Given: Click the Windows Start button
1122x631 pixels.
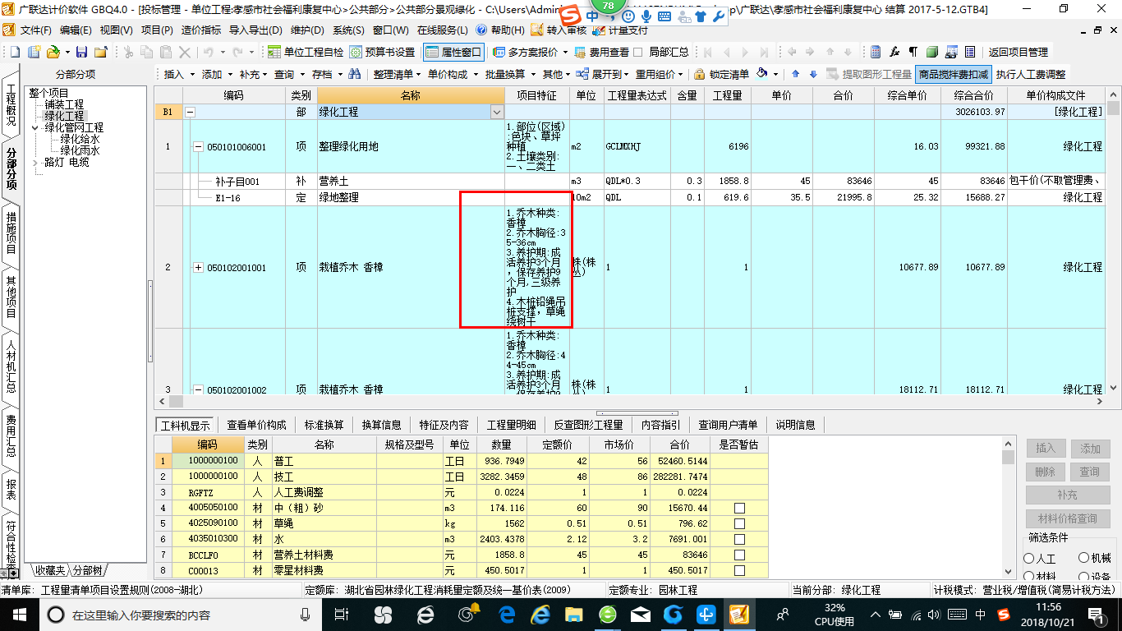Looking at the screenshot, I should (x=20, y=615).
